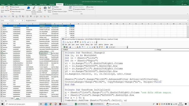Toggle Tasarım Modu (Design Mode)
Viewport: 189px width, 106px height.
pos(49,9)
